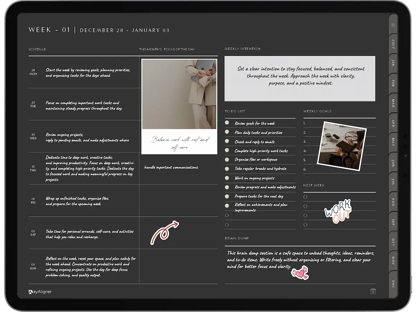Open the 2027 year tab
Image resolution: width=416 pixels, height=312 pixels.
(393, 44)
